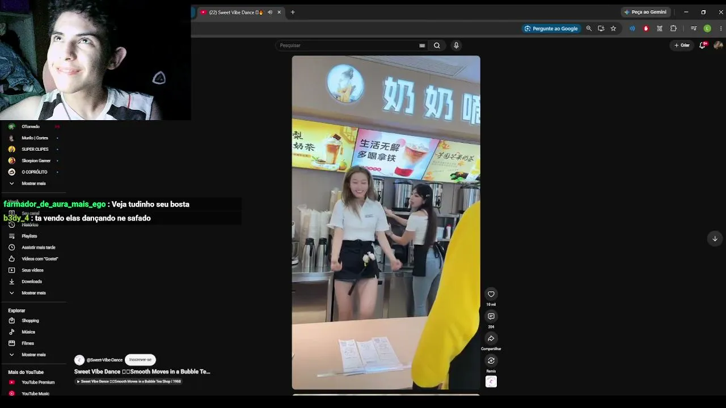Go to the next Short with down arrow
Screen dimensions: 726x408
715,239
